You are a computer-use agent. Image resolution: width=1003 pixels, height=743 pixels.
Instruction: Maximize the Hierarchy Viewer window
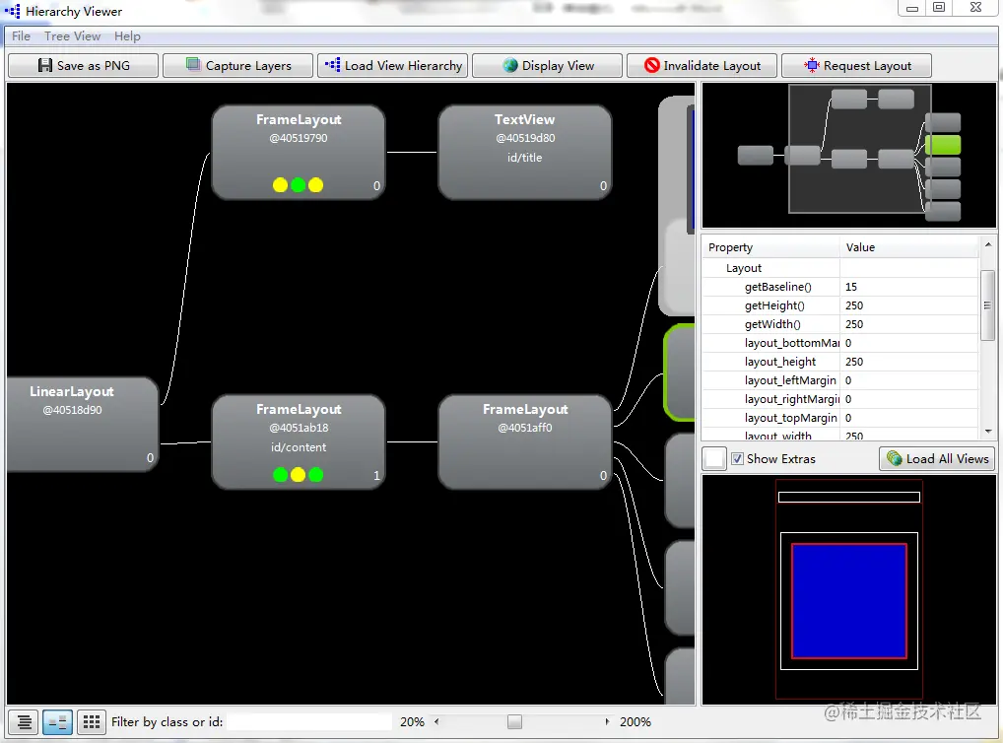pyautogui.click(x=939, y=8)
